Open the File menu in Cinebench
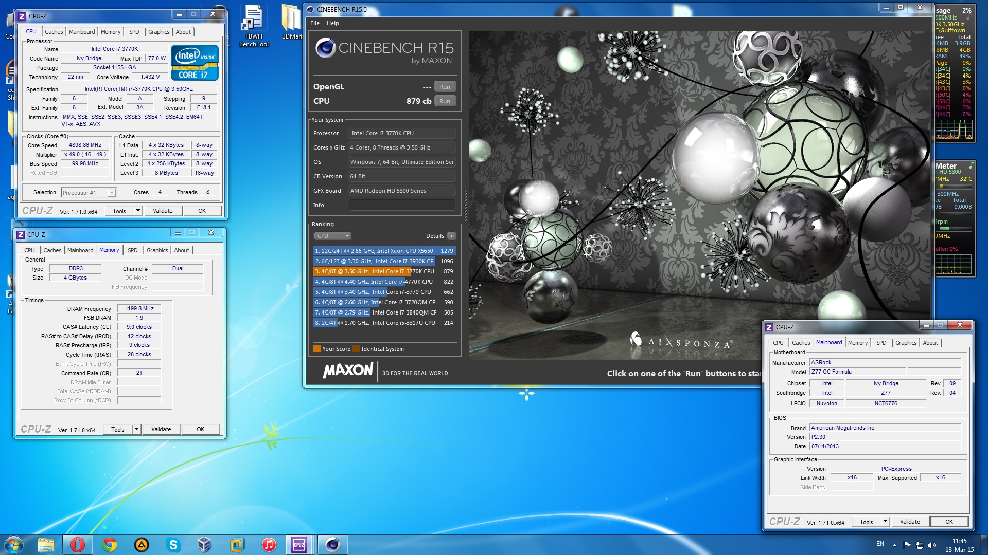 click(x=315, y=23)
